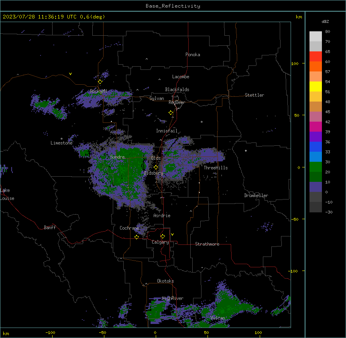Click the yellow diamond marker just above Calgary label
The image size is (346, 338).
pos(163,236)
